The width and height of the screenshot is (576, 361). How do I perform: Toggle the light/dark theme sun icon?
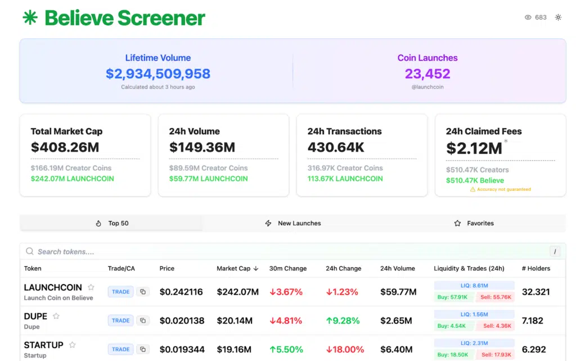point(558,17)
